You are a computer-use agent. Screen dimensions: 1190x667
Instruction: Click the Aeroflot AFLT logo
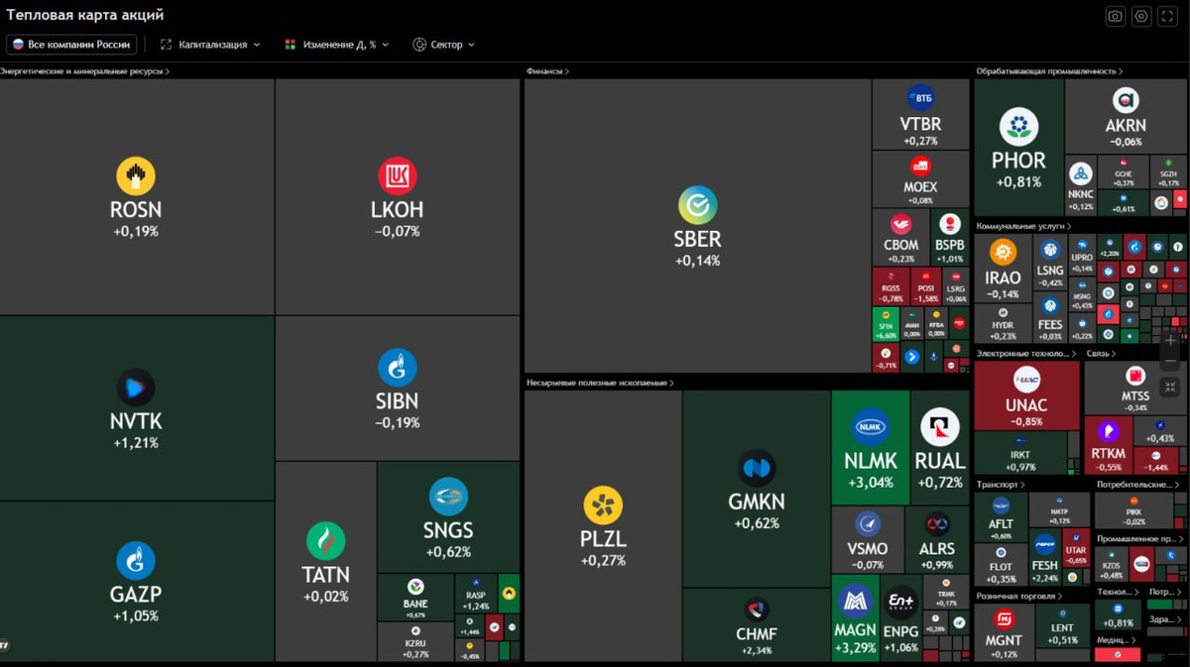pyautogui.click(x=1001, y=505)
